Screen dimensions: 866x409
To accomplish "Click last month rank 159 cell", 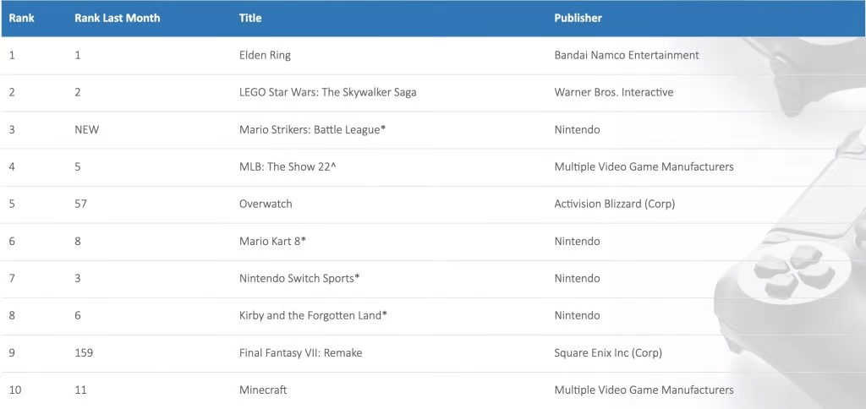I will point(84,352).
